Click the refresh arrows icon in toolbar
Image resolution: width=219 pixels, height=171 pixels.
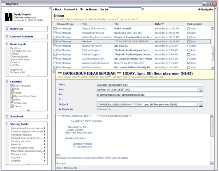pyautogui.click(x=81, y=9)
